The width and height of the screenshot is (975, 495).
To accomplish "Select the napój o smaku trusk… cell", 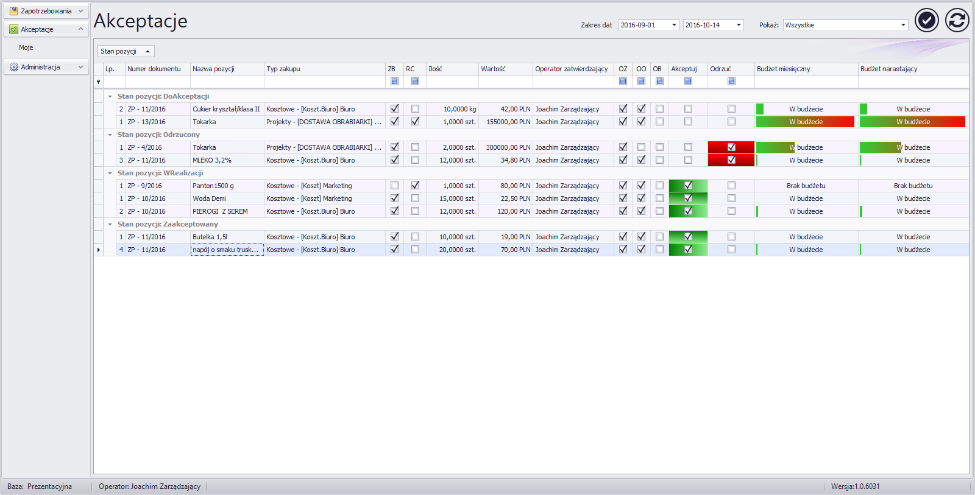I will 227,250.
